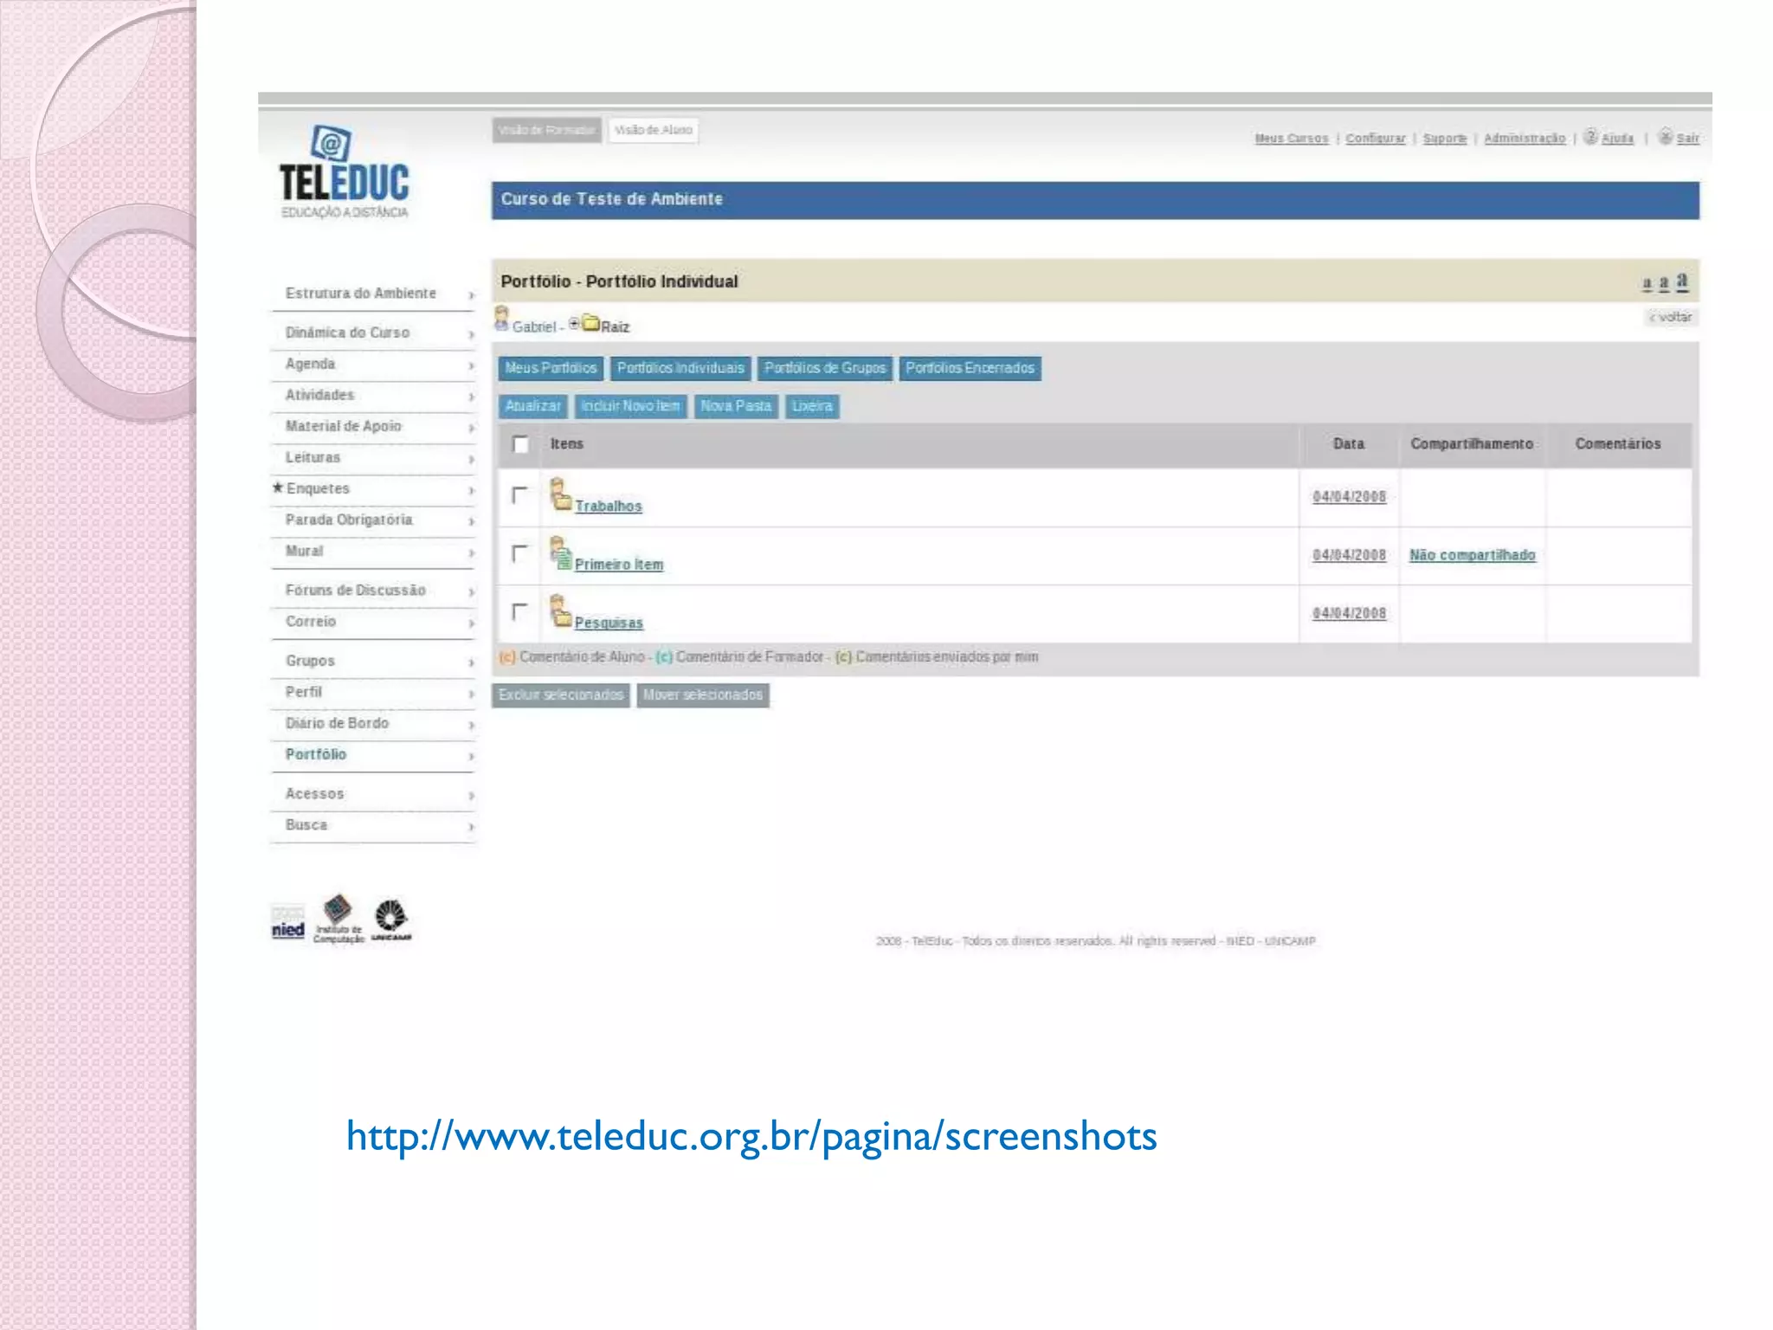Toggle the select-all checkbox in Itens header
The width and height of the screenshot is (1773, 1330).
coord(520,444)
